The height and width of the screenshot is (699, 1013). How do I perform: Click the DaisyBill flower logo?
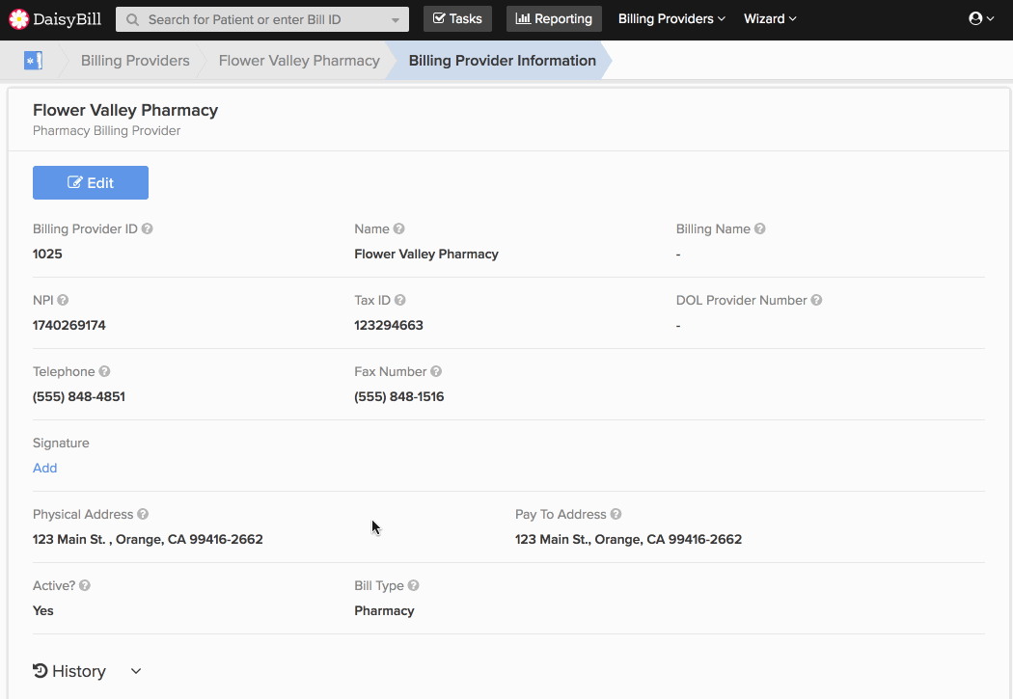(x=18, y=19)
